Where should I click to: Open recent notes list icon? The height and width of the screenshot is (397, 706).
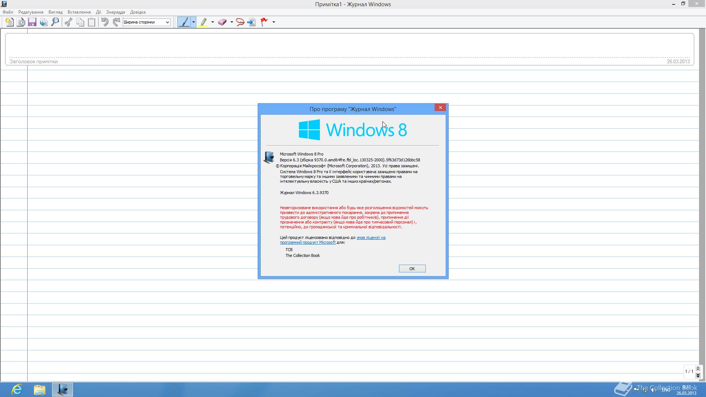[x=21, y=22]
